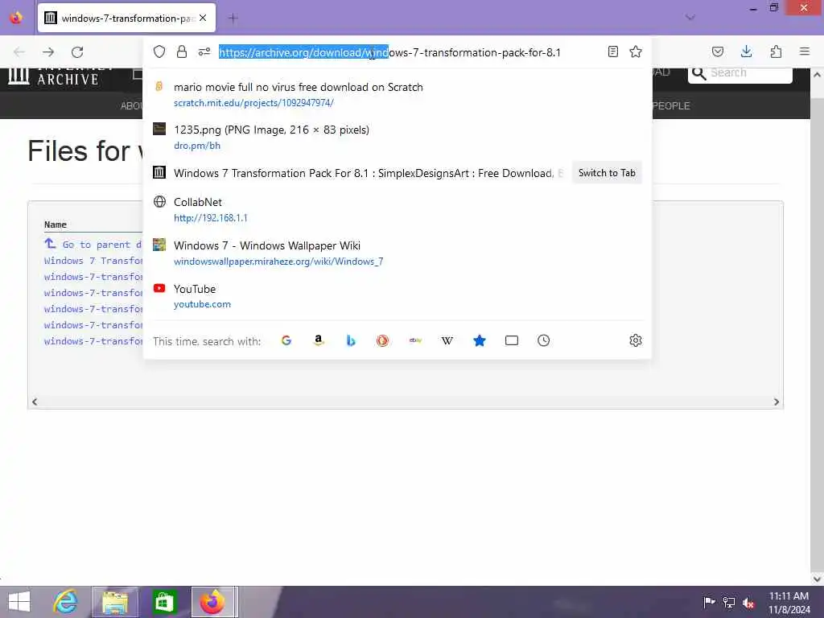Select the mario movie Scratch suggestion

(x=397, y=95)
